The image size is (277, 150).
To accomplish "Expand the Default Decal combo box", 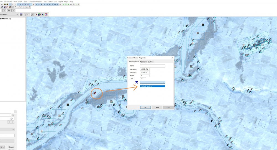I will tap(17, 14).
